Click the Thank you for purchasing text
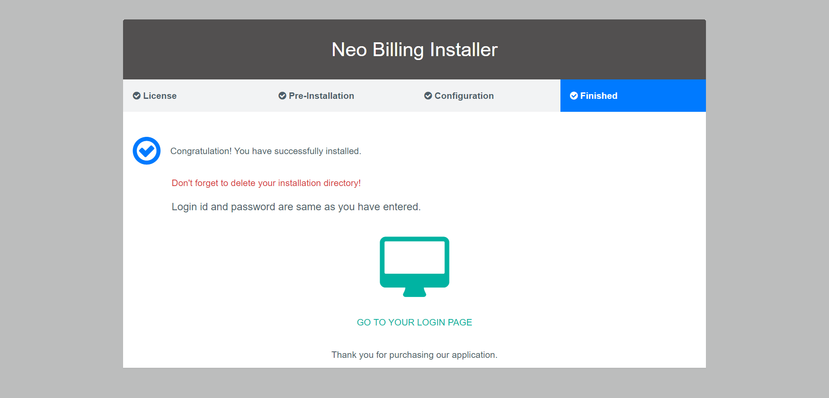 click(414, 355)
